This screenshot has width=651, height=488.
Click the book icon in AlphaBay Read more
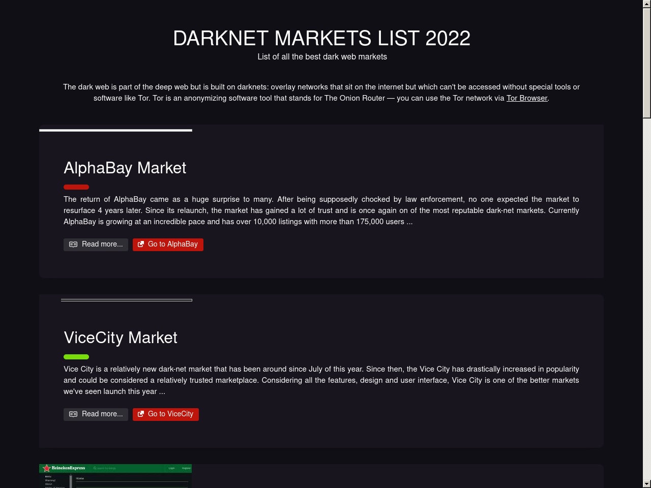point(73,245)
